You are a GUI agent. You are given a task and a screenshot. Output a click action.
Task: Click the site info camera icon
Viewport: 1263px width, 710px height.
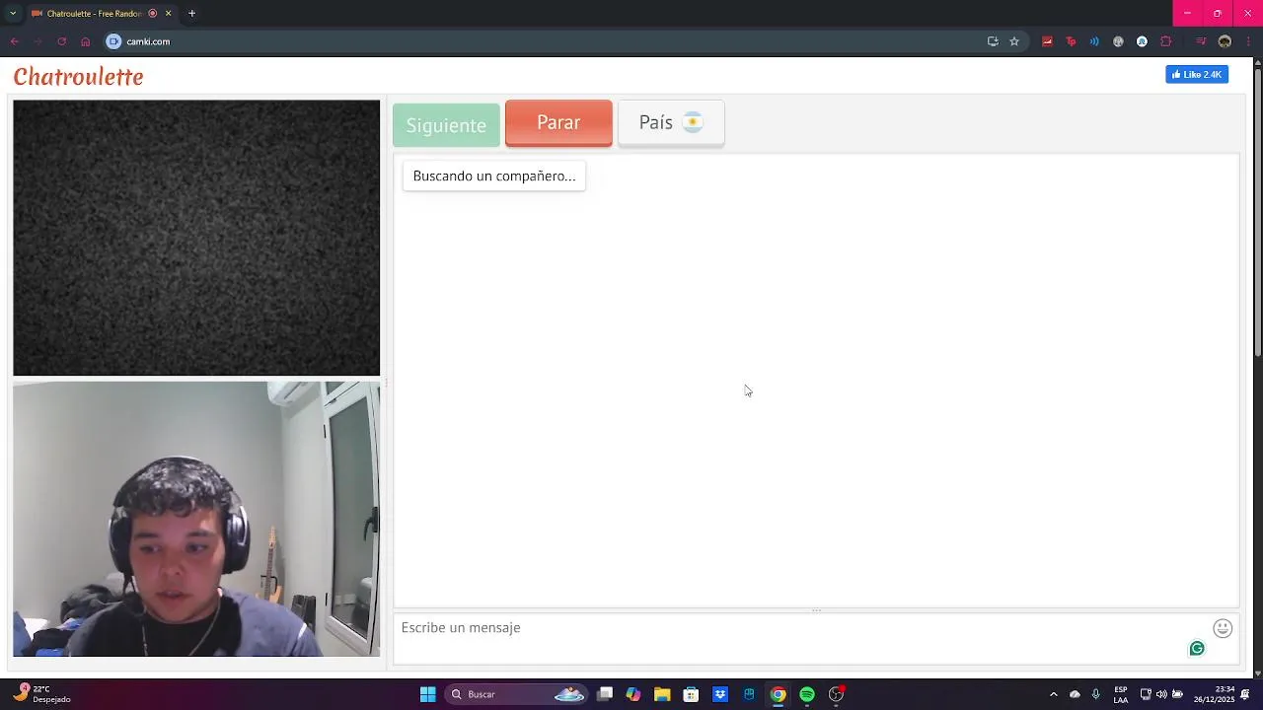point(113,41)
